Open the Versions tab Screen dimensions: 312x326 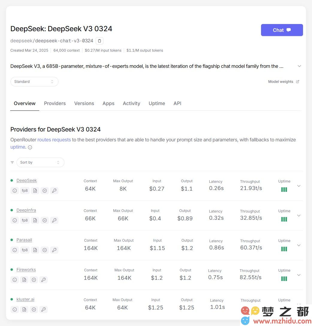[84, 104]
